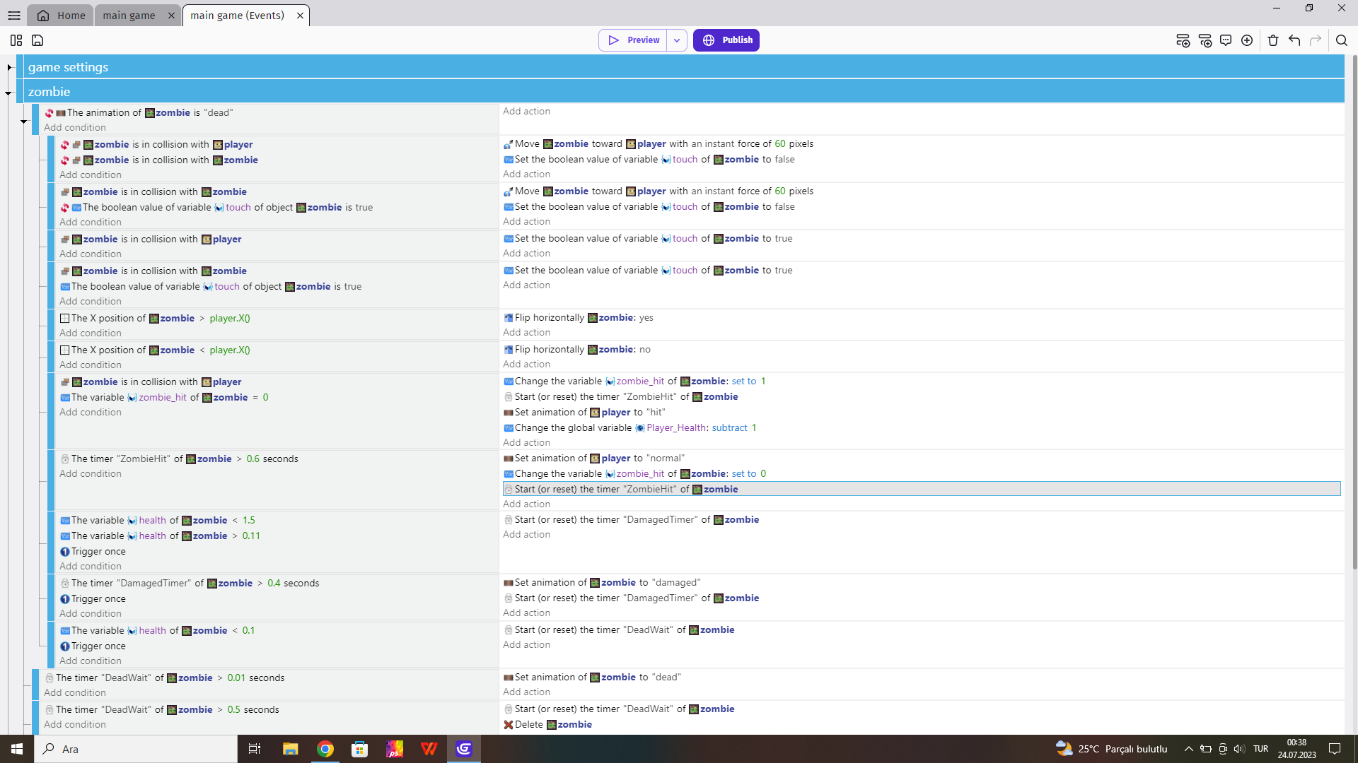1358x763 pixels.
Task: Click the zombie group header
Action: pyautogui.click(x=684, y=92)
